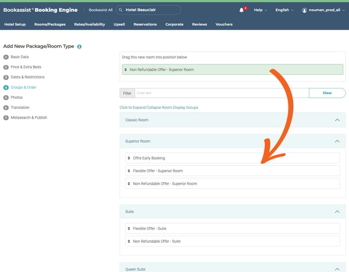Open the Reservations menu
The height and width of the screenshot is (272, 349).
click(x=145, y=24)
